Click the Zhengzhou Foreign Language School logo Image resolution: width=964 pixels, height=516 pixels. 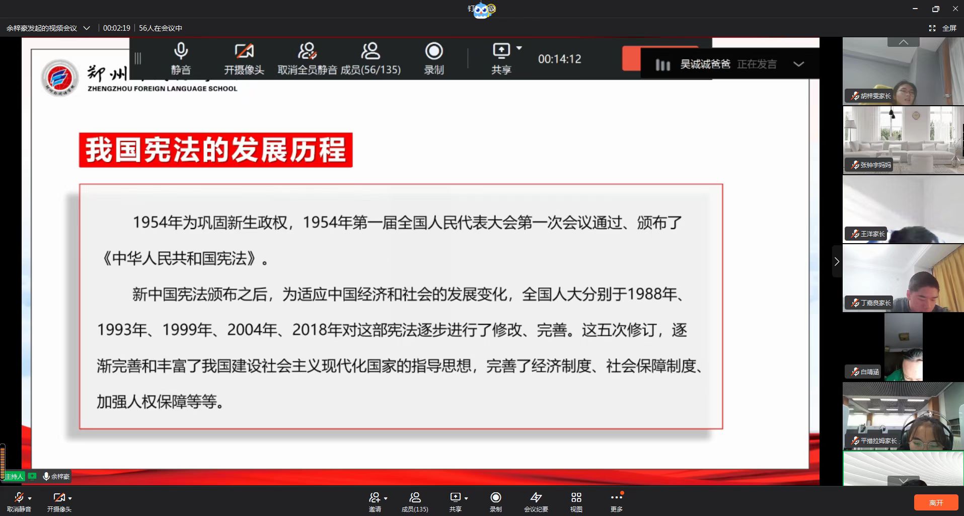60,78
